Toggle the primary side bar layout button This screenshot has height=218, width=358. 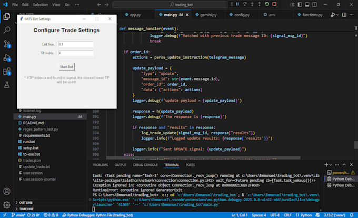(300, 4)
